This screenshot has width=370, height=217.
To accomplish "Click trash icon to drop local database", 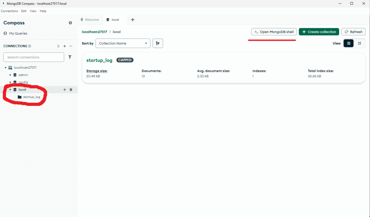I will coord(71,90).
